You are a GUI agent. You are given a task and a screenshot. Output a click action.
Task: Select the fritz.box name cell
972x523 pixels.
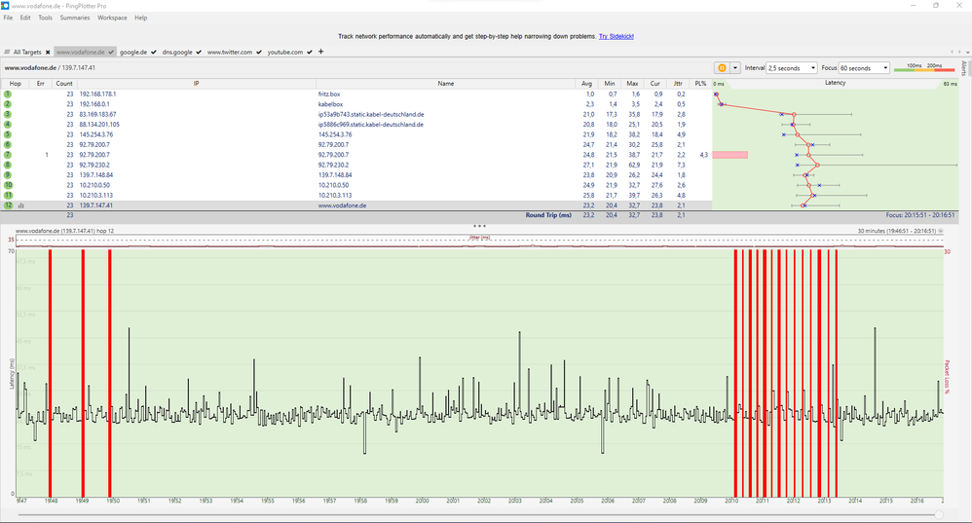point(329,94)
